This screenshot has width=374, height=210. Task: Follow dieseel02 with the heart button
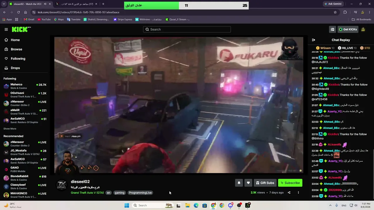point(248,183)
